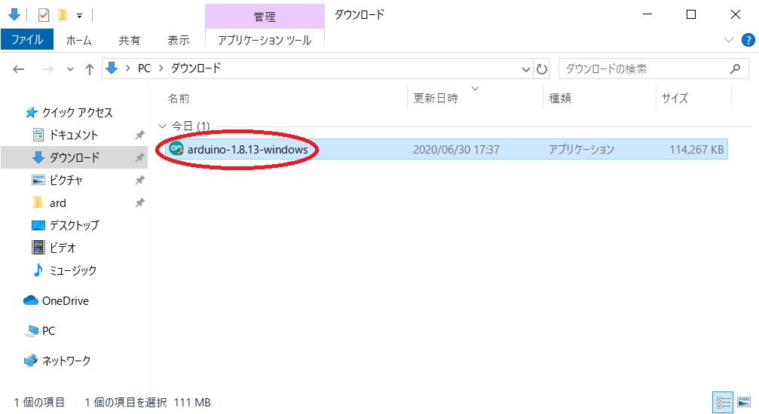Click the Up arrow navigation button
The image size is (759, 414).
pos(90,69)
